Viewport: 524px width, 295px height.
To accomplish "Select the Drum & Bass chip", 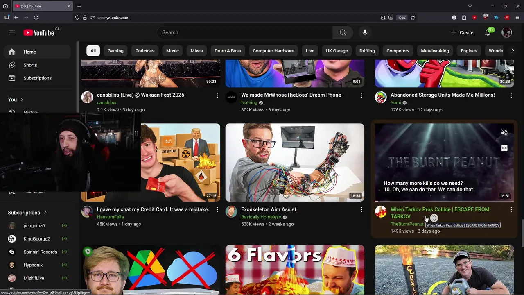I will [x=228, y=51].
